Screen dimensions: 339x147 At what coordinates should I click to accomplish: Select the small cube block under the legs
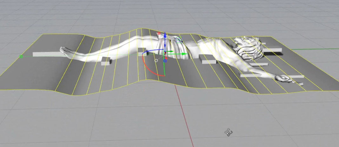[x=105, y=63]
